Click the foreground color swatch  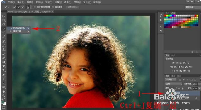[3, 102]
